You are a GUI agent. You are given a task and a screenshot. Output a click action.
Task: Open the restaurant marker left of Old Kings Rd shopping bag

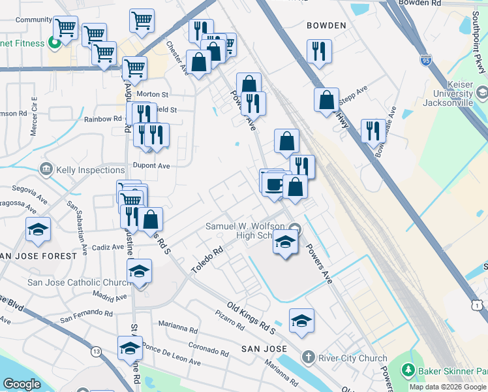tap(131, 217)
